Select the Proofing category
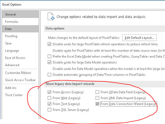Screen dimensions: 165x124 20,36
